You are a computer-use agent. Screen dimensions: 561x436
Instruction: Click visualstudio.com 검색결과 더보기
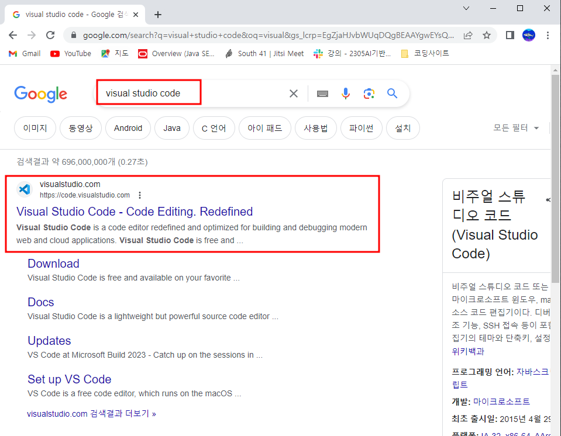pos(92,414)
